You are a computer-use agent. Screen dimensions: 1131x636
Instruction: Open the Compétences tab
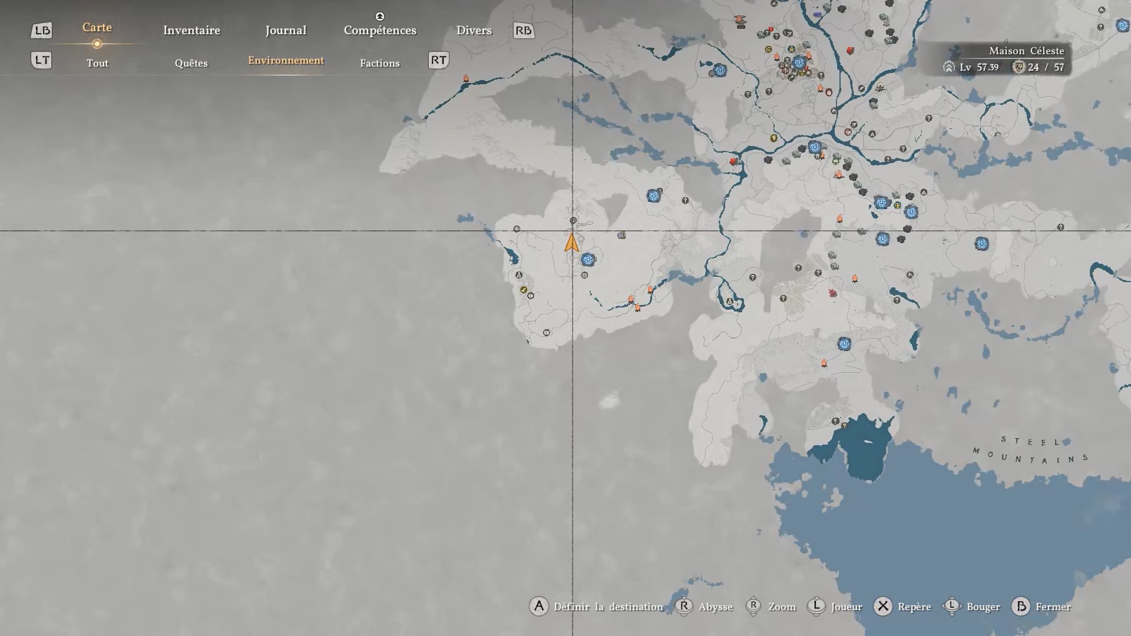click(380, 31)
